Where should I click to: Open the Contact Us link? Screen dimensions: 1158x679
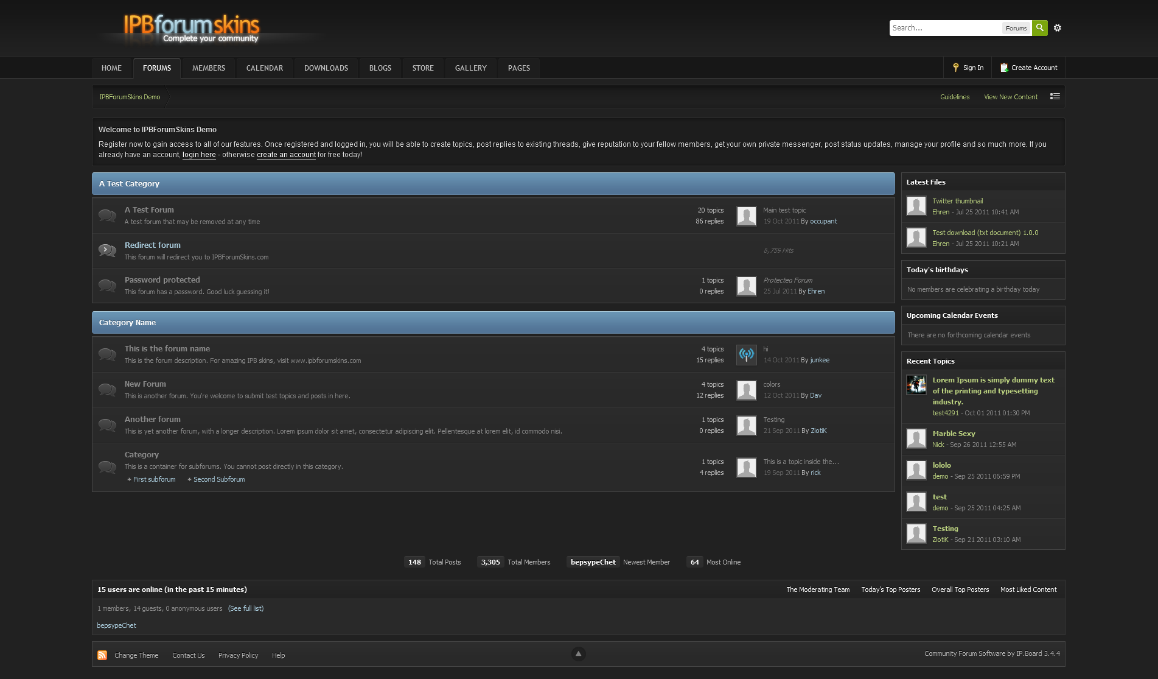pos(189,655)
